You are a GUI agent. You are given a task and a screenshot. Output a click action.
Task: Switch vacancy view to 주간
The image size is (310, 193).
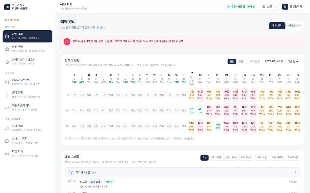[x=241, y=62]
